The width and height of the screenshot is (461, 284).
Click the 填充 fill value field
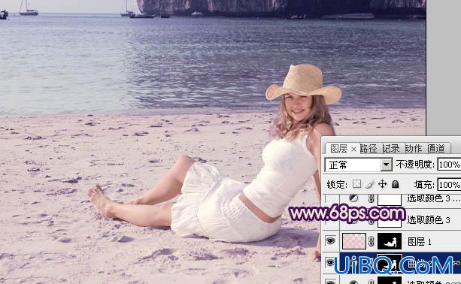coord(449,185)
